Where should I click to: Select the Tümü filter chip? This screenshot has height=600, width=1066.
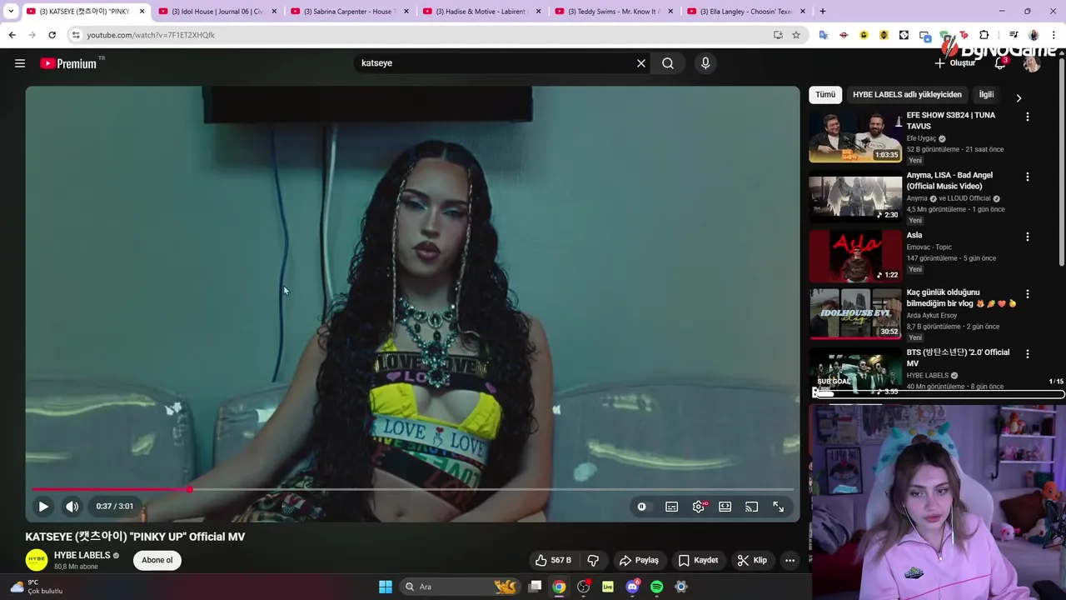pos(825,95)
